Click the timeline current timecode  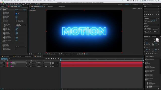click(4, 58)
